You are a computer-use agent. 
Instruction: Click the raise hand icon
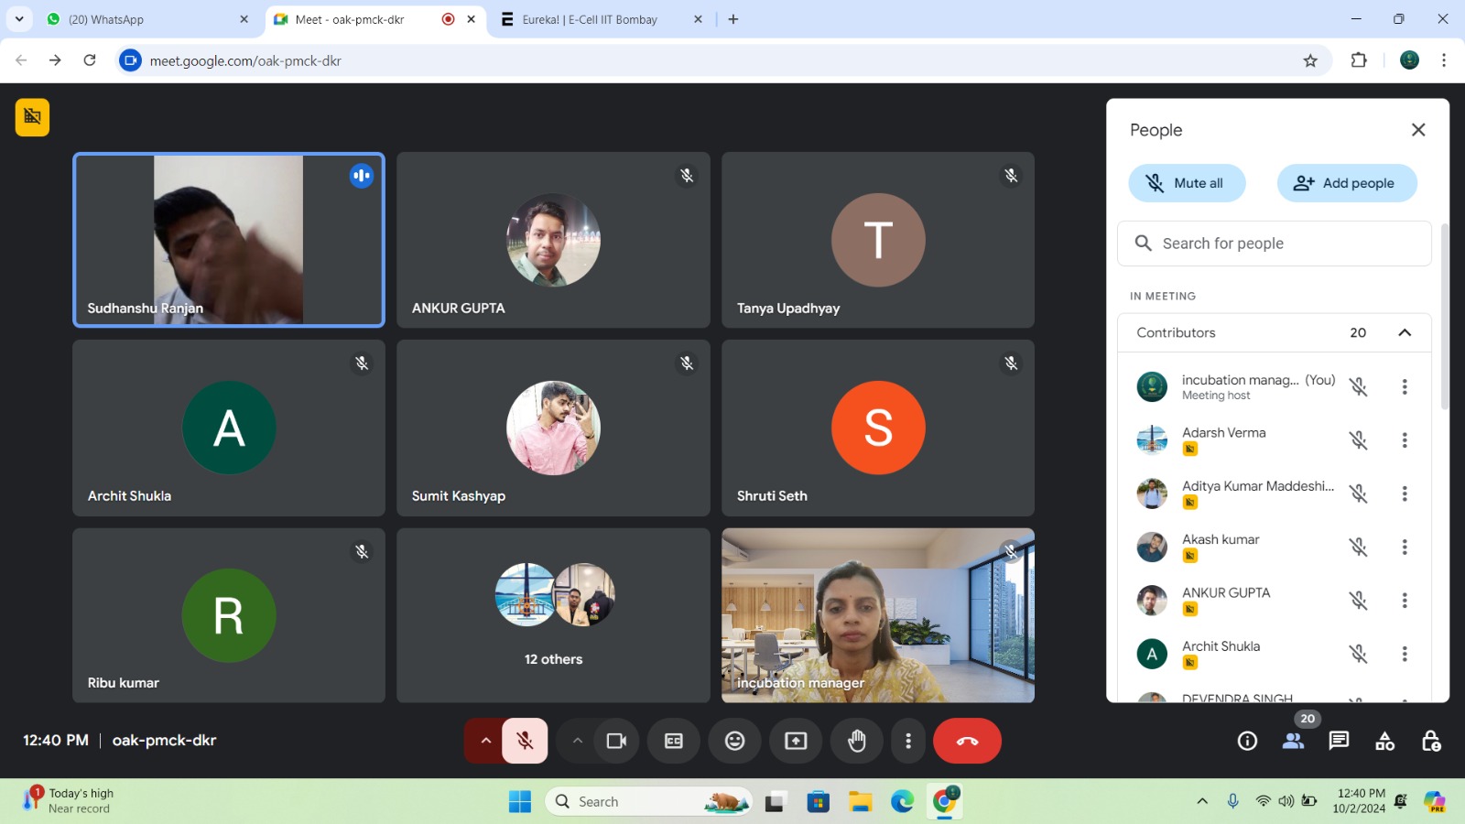pyautogui.click(x=856, y=741)
